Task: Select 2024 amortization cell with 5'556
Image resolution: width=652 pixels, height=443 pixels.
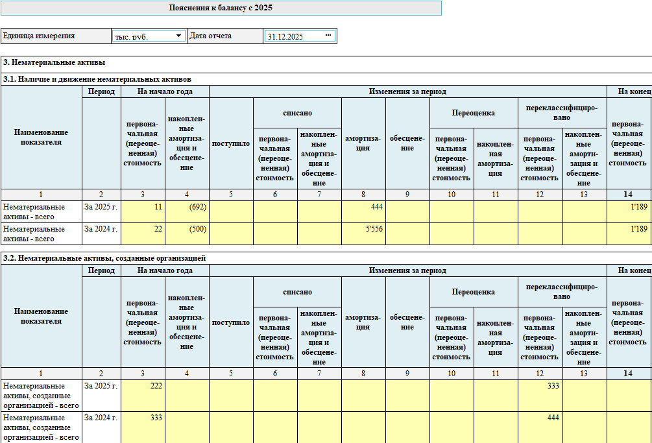Action: point(363,234)
